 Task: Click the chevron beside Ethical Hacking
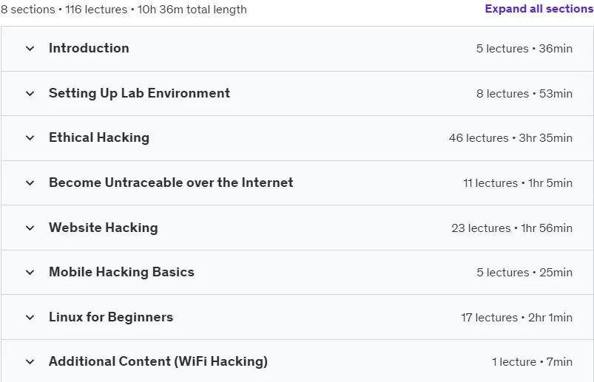[30, 138]
